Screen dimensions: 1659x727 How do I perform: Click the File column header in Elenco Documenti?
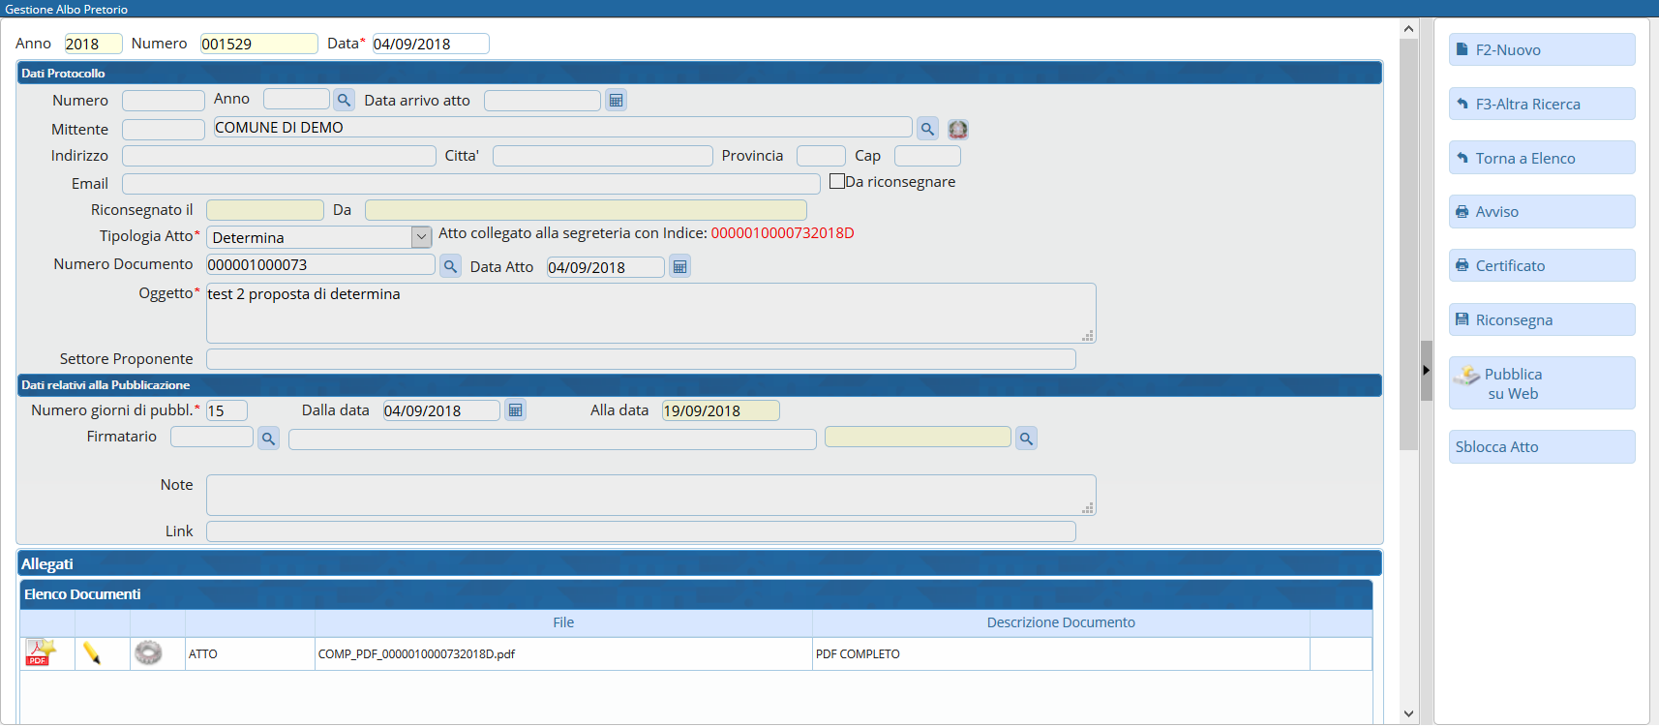tap(563, 622)
